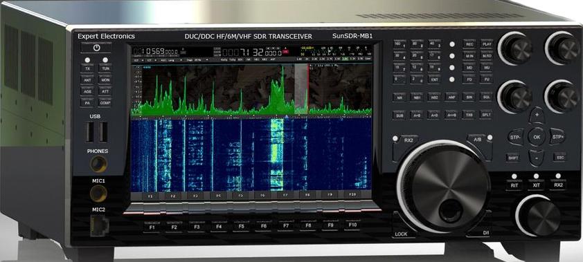
Task: Select the 160 m band key 1
Action: point(400,44)
